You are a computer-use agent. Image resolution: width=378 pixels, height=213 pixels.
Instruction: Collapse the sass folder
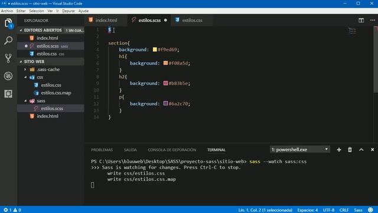pos(41,101)
